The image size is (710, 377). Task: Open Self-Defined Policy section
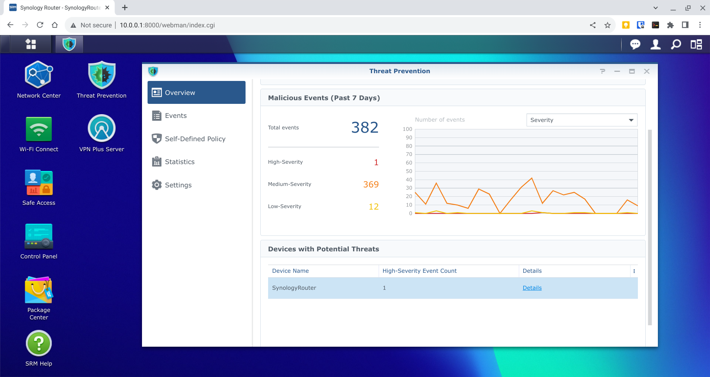pos(196,139)
